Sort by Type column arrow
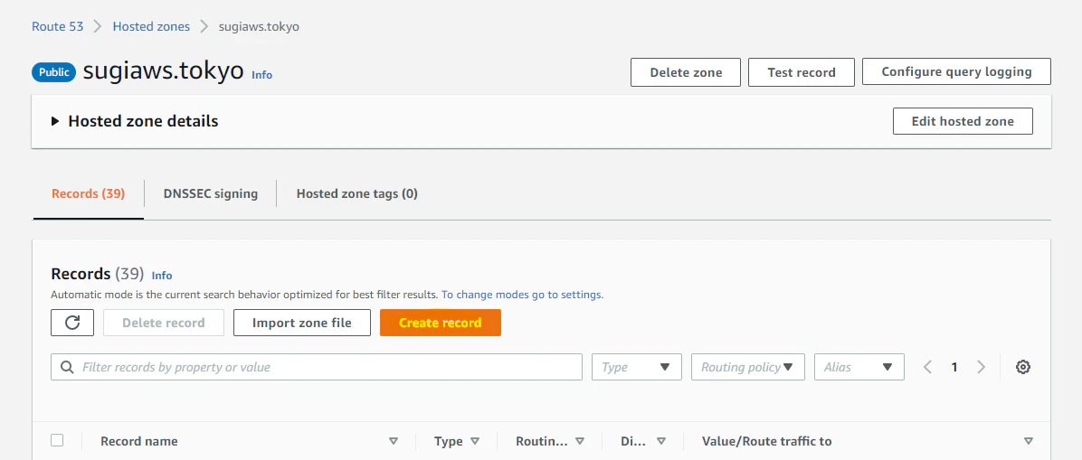Viewport: 1082px width, 460px height. pos(475,441)
